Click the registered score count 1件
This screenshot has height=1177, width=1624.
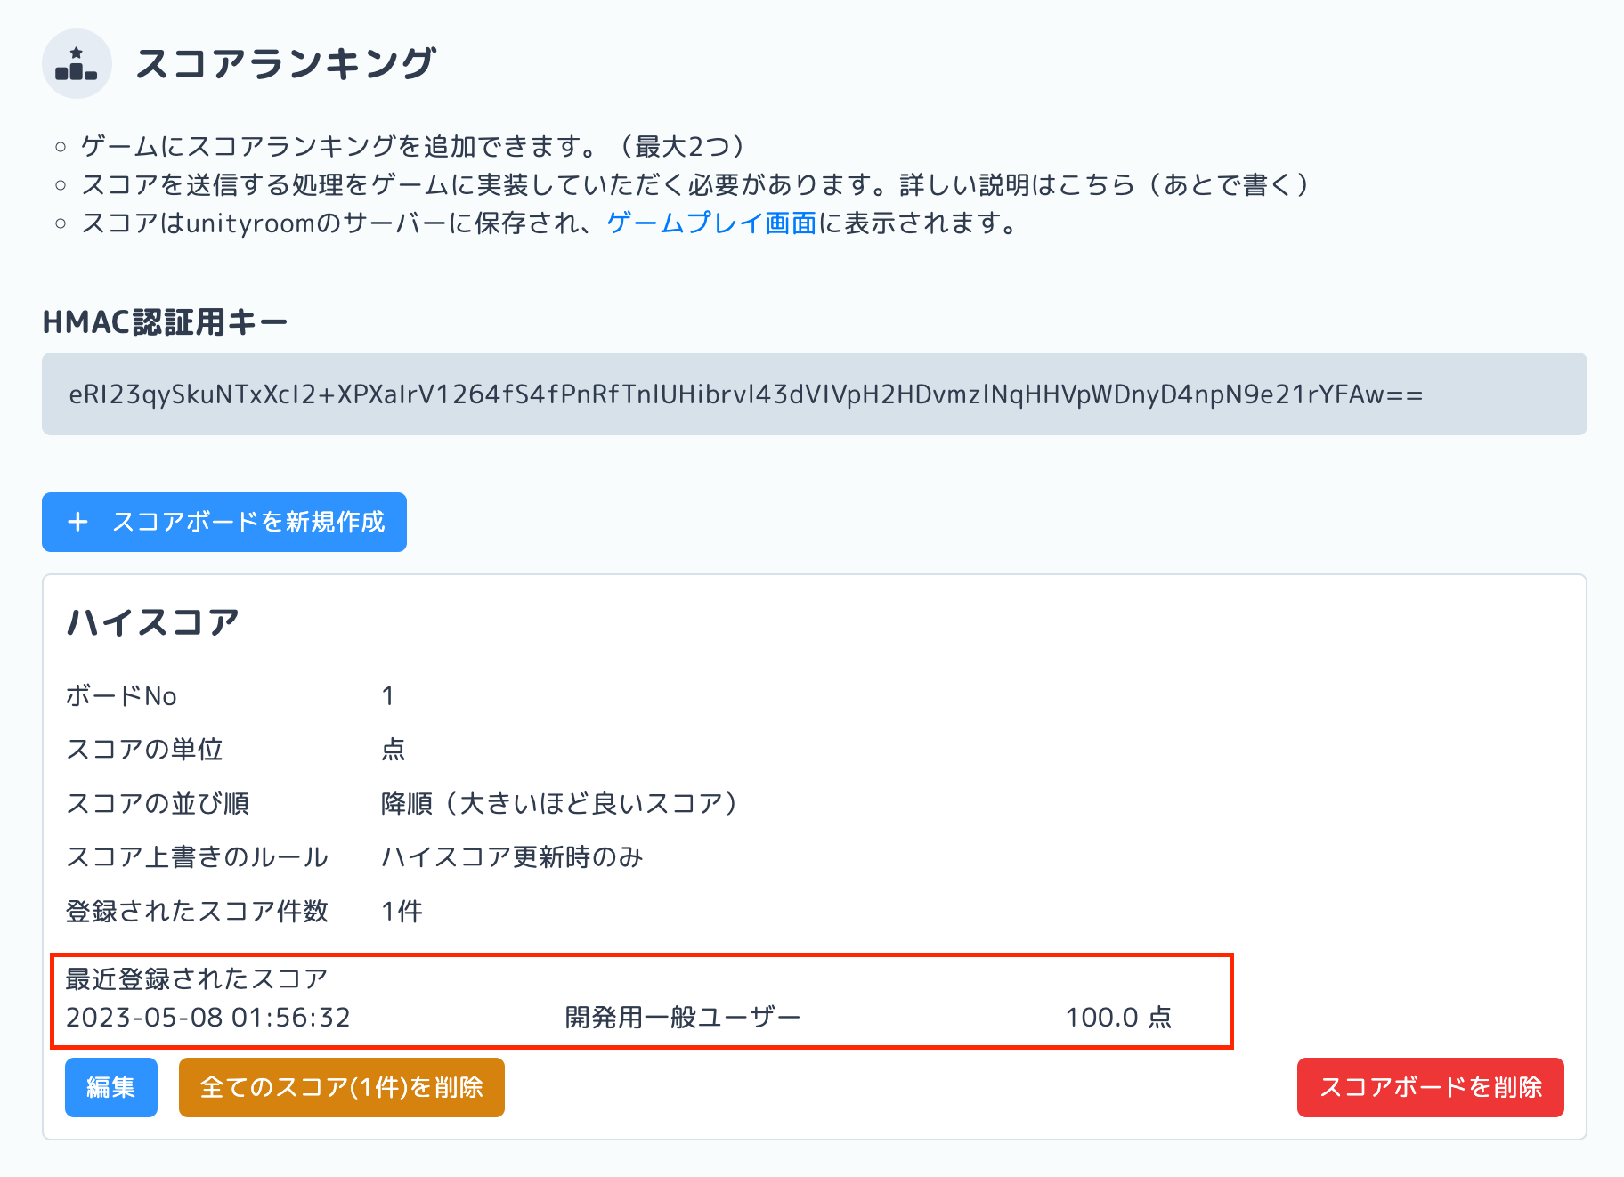[401, 911]
